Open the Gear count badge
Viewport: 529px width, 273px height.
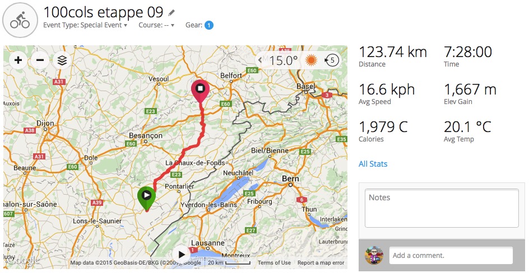coord(209,25)
